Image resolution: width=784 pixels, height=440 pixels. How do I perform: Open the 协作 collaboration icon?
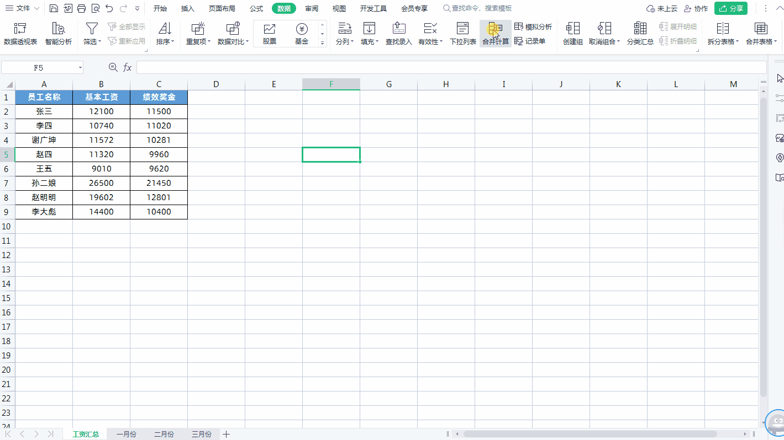point(696,8)
